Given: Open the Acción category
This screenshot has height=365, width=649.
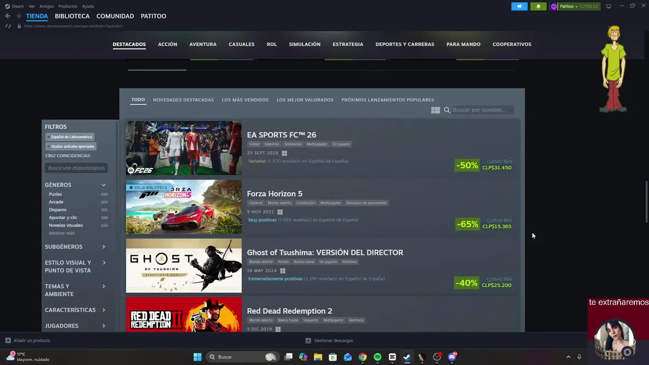Looking at the screenshot, I should tap(167, 44).
